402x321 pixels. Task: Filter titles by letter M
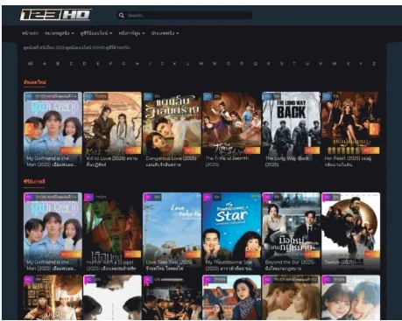pyautogui.click(x=201, y=63)
